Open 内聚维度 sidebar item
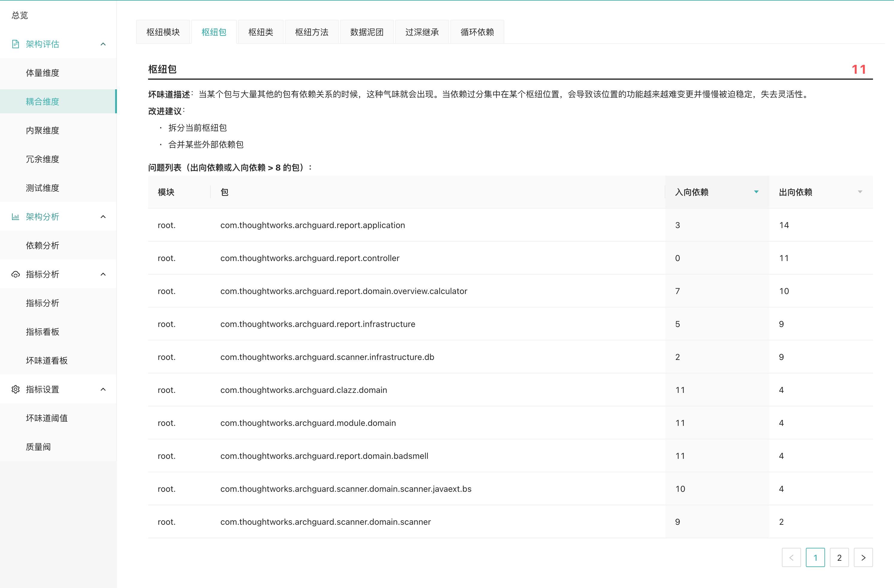This screenshot has height=588, width=894. (x=43, y=130)
